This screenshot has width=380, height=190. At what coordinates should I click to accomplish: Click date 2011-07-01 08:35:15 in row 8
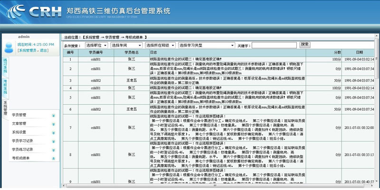click(x=359, y=155)
